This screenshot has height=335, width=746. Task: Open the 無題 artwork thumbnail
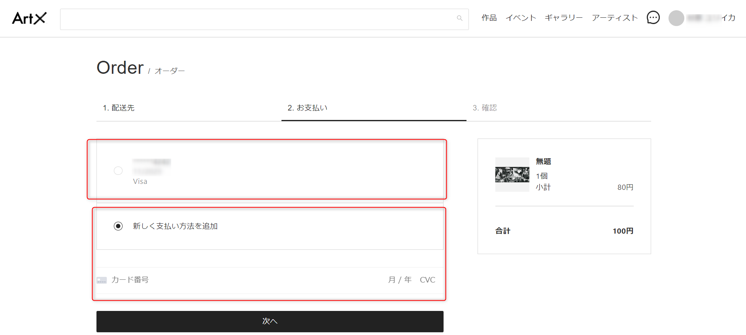point(512,174)
